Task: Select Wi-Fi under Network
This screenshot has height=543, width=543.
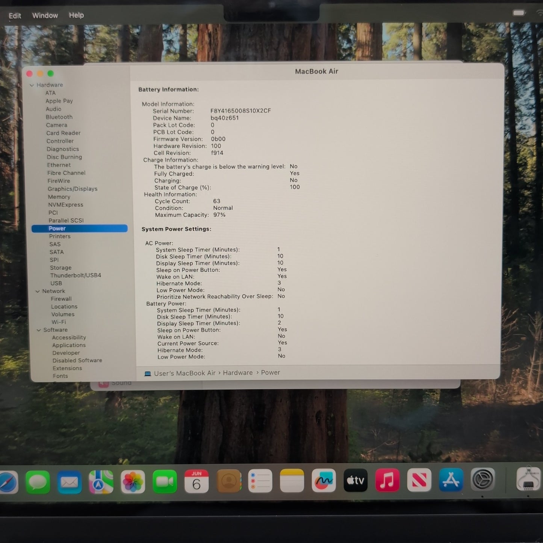Action: pyautogui.click(x=59, y=322)
